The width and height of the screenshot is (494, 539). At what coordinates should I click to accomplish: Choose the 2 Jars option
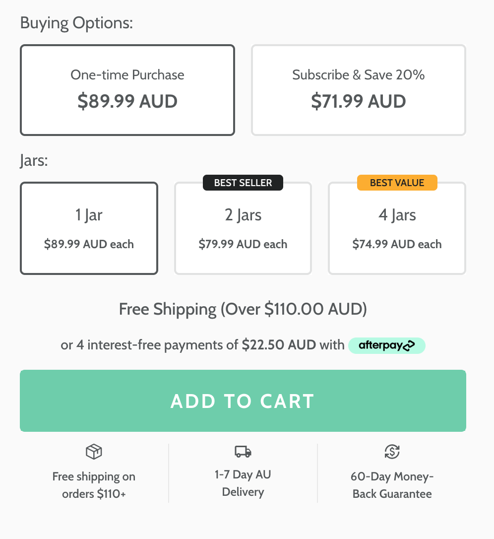coord(243,228)
